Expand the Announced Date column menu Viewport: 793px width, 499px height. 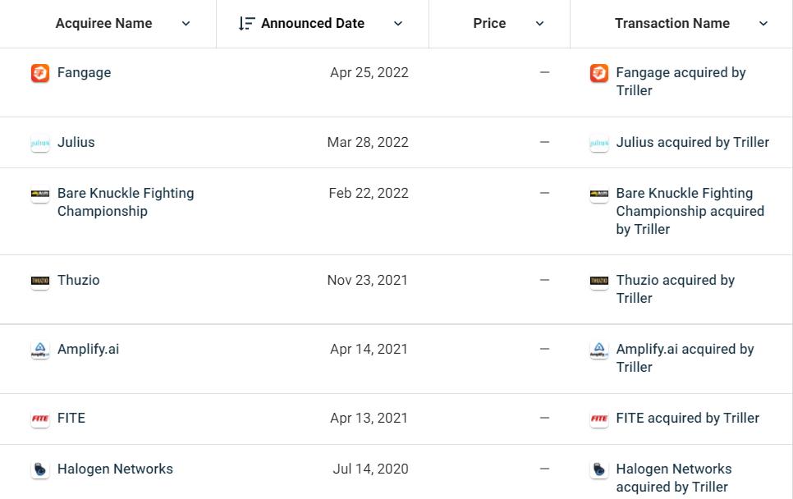398,24
